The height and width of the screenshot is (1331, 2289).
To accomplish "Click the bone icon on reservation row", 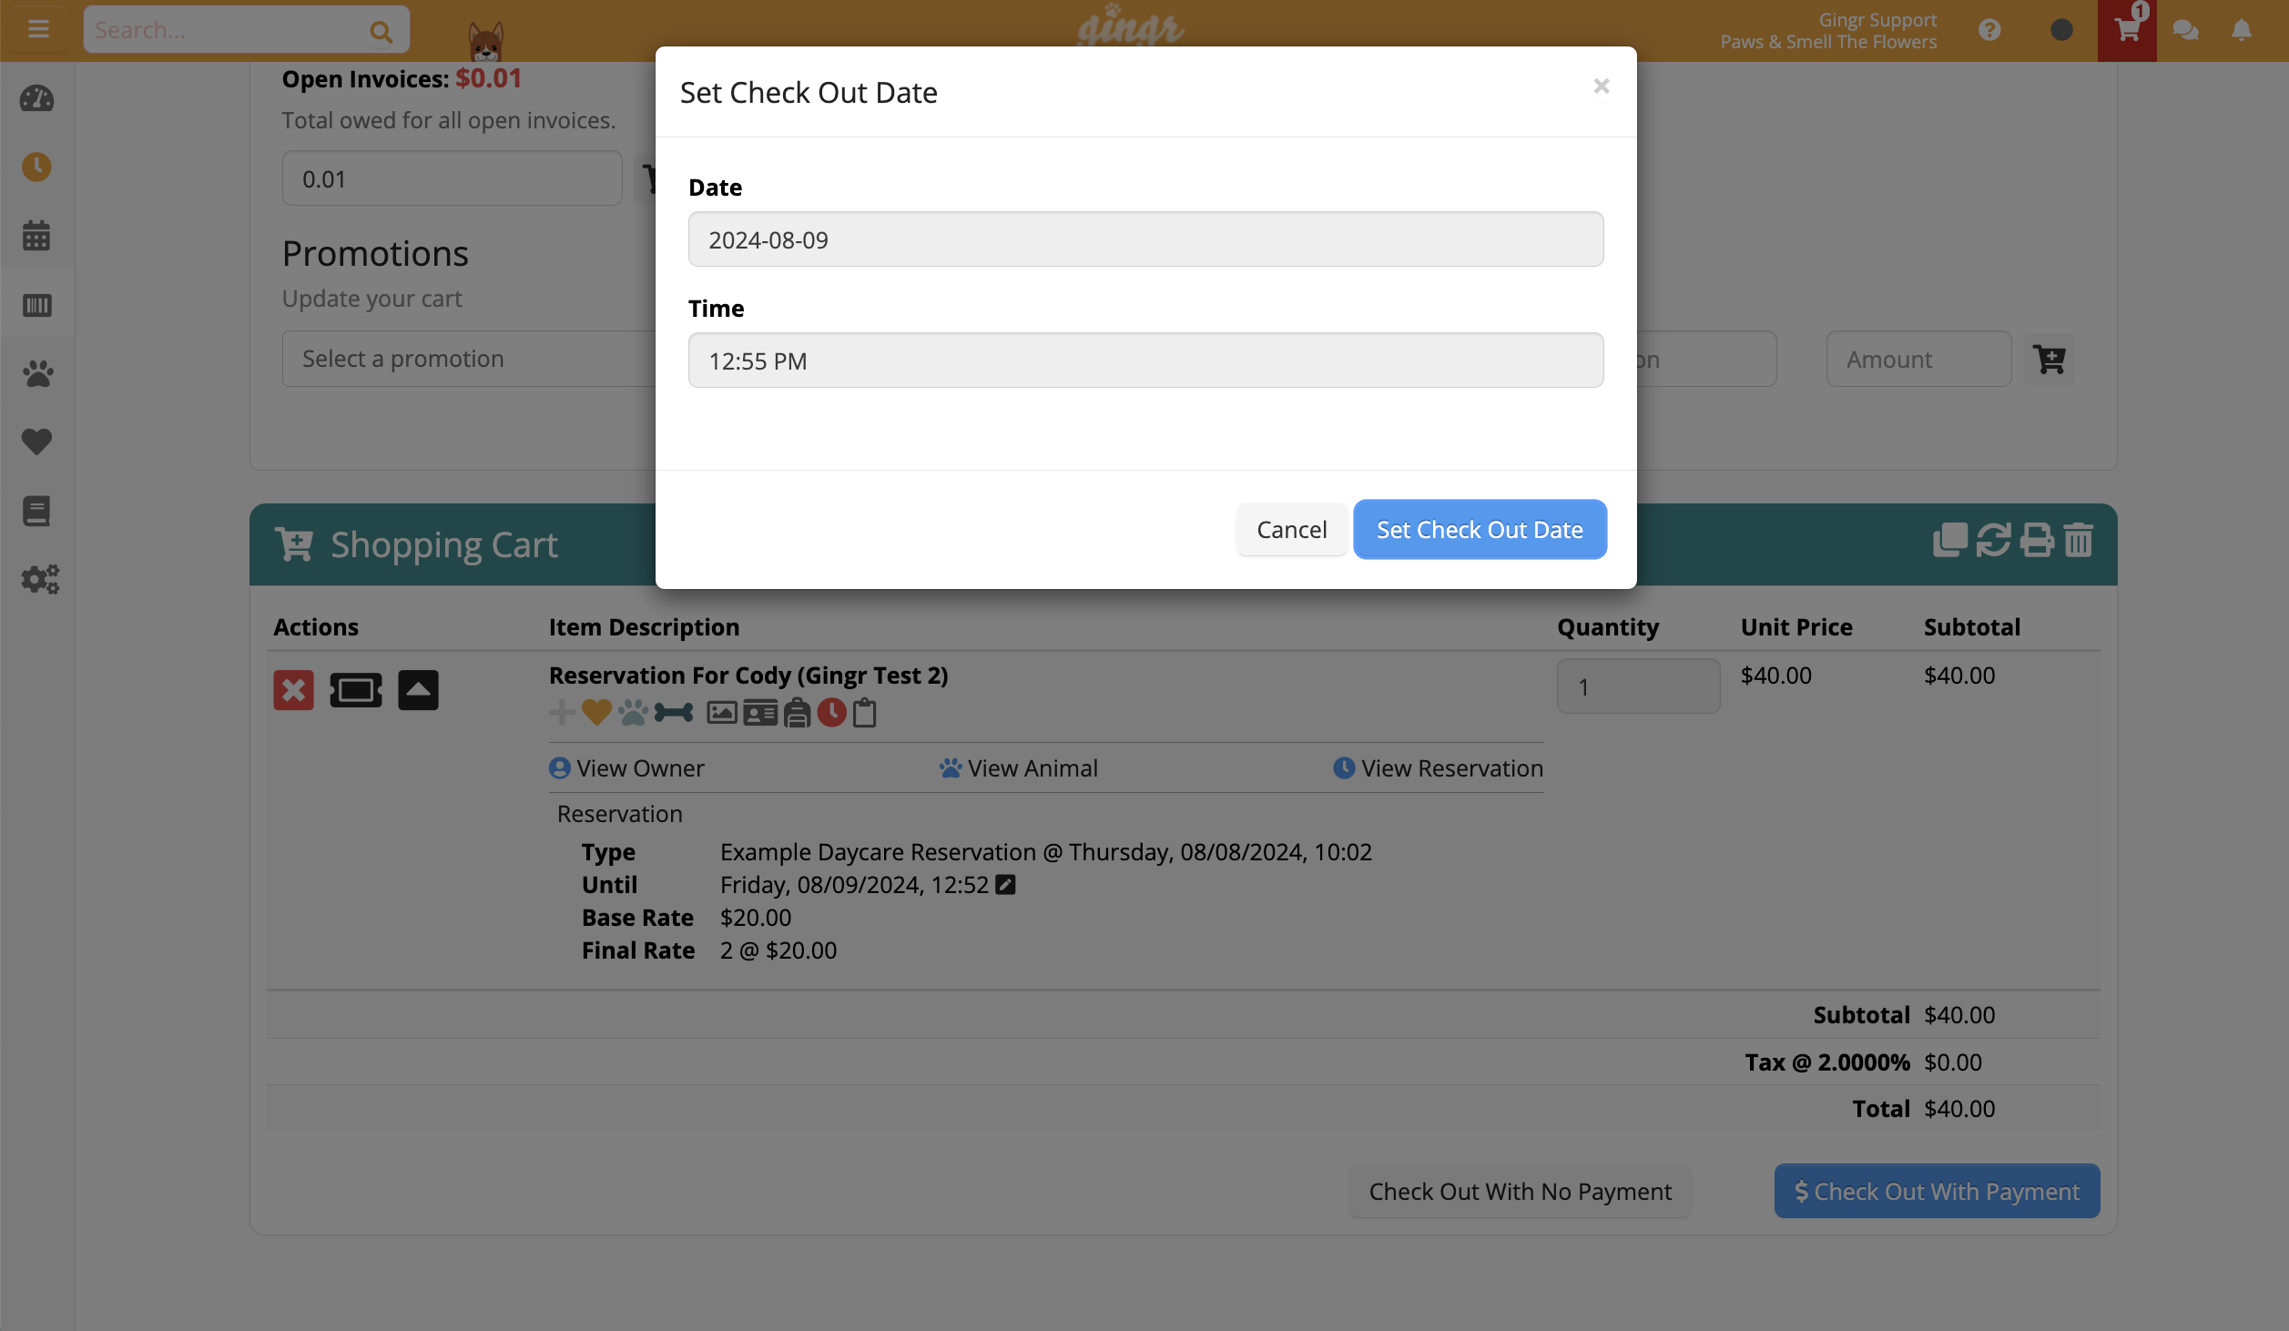I will 674,712.
